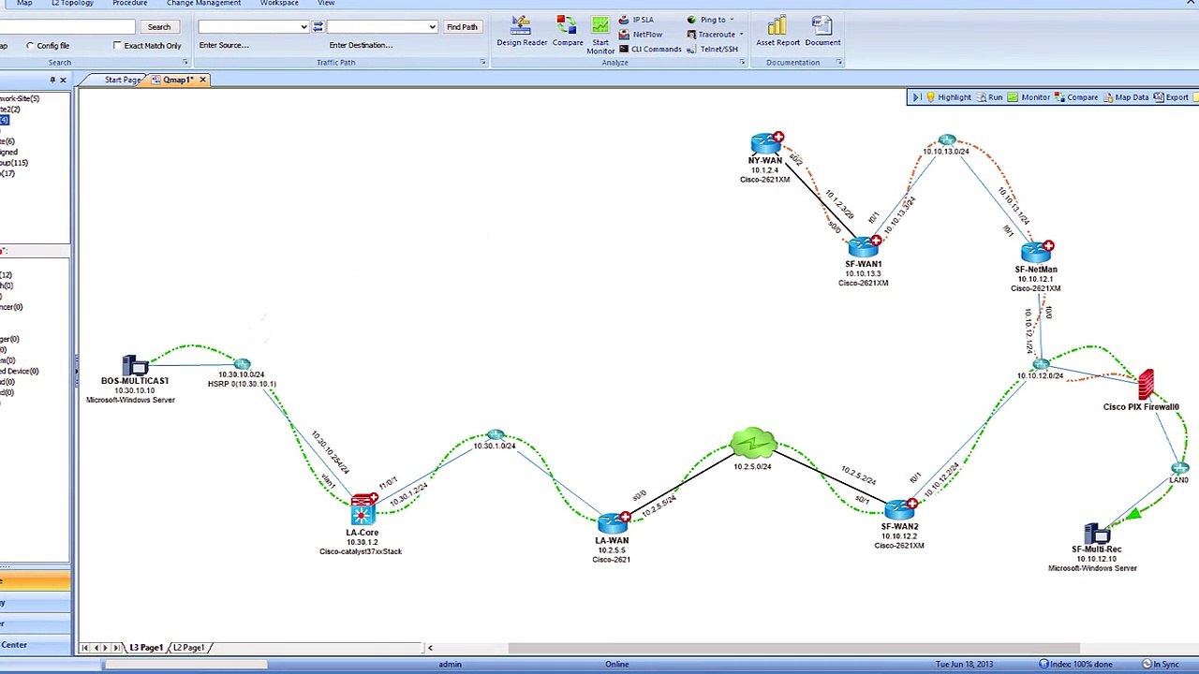Close the left navigation pane
Screen dimensions: 1199x674
(x=63, y=80)
